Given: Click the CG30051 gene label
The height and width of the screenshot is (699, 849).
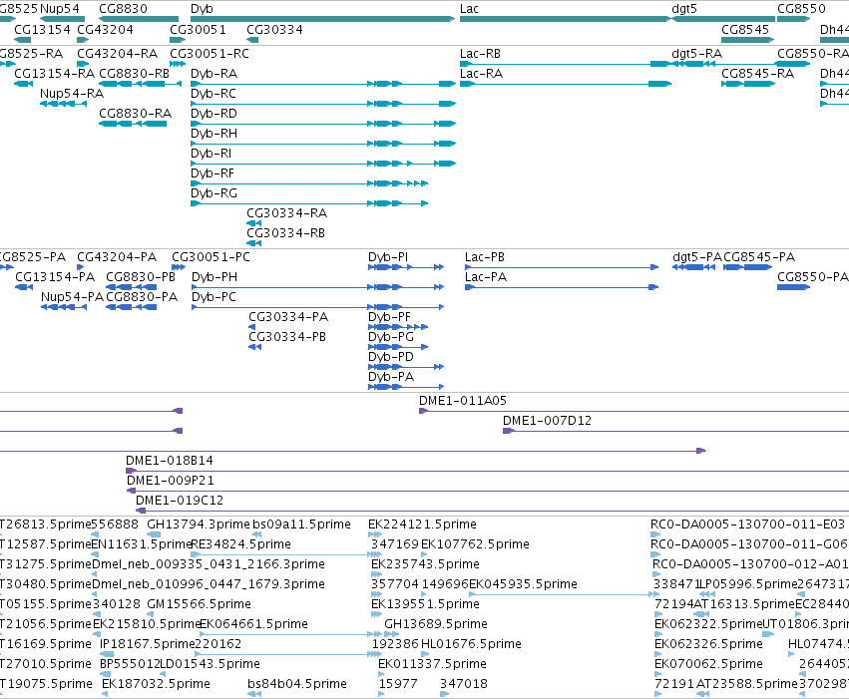Looking at the screenshot, I should [198, 29].
